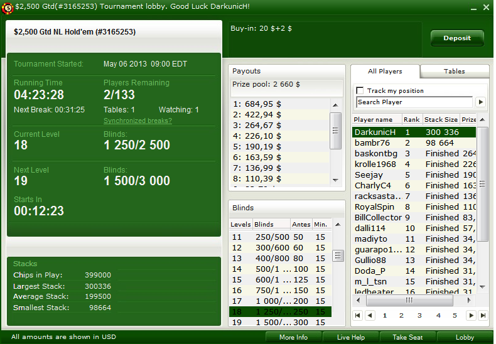Click Payouts list scroll up arrow

coord(336,105)
